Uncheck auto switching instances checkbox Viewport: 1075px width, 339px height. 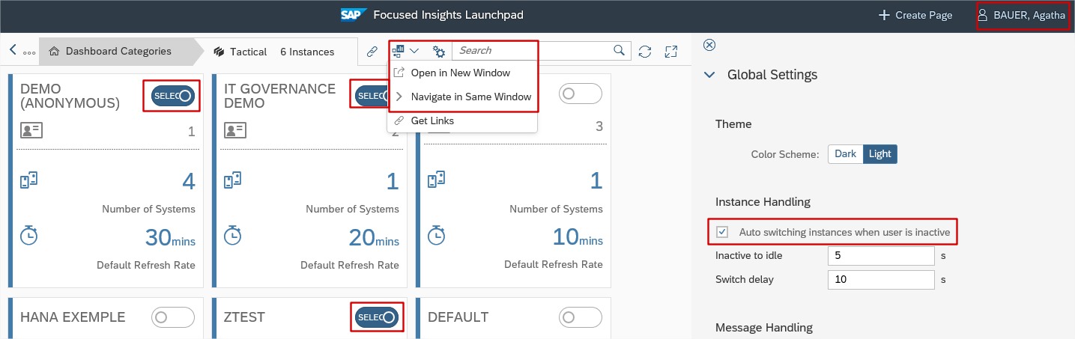(x=722, y=232)
